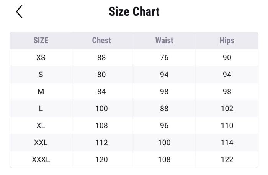Click the Hips column header

tap(227, 41)
